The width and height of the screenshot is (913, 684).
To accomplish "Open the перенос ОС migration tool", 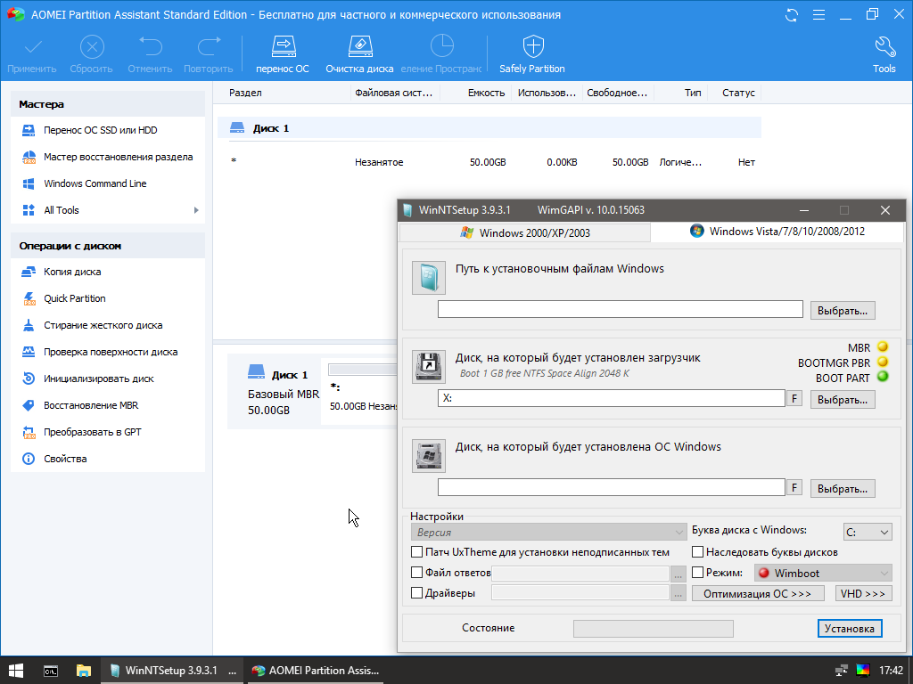I will pyautogui.click(x=283, y=54).
